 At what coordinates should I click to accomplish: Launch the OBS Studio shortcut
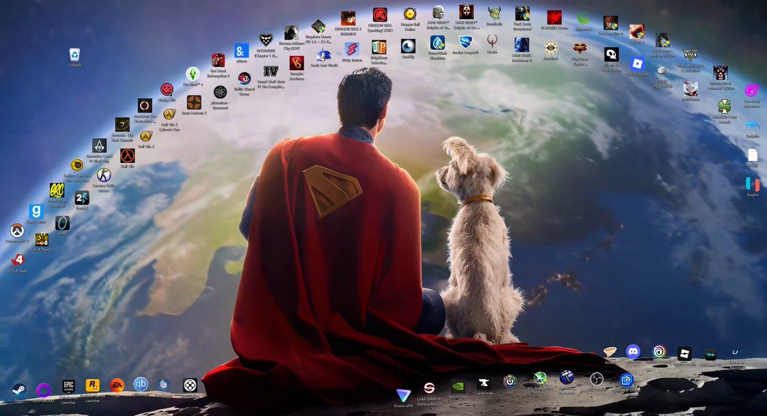(596, 379)
